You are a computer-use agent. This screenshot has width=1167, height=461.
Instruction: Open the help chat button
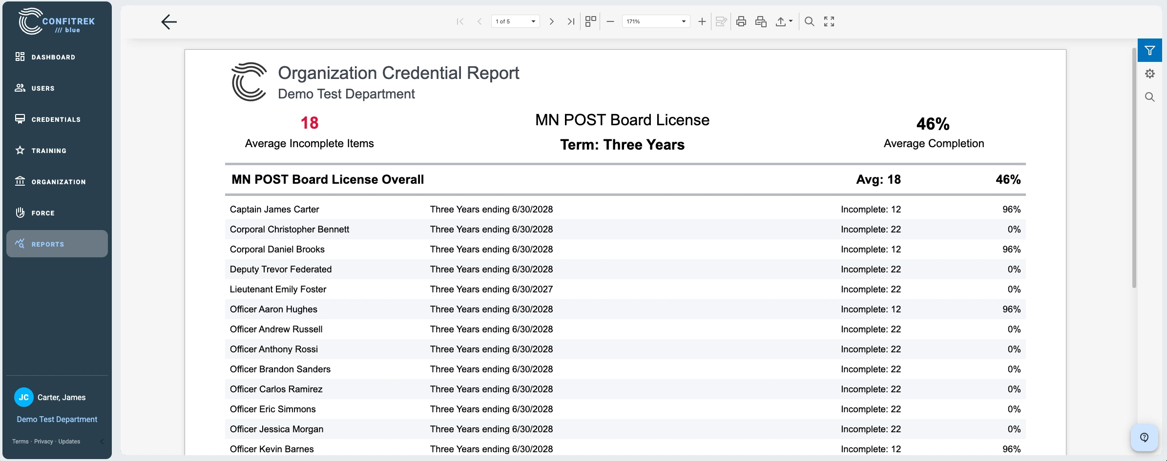pyautogui.click(x=1145, y=438)
